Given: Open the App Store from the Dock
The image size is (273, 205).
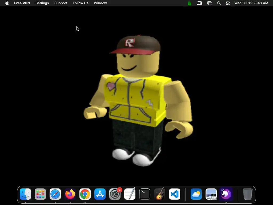Looking at the screenshot, I should point(100,194).
